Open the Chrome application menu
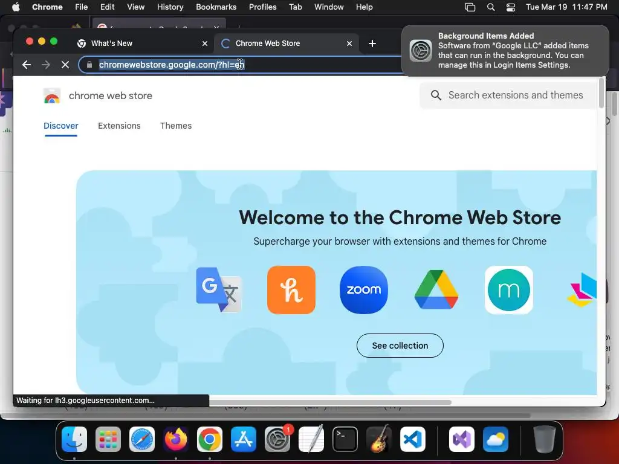This screenshot has height=464, width=619. pos(47,7)
